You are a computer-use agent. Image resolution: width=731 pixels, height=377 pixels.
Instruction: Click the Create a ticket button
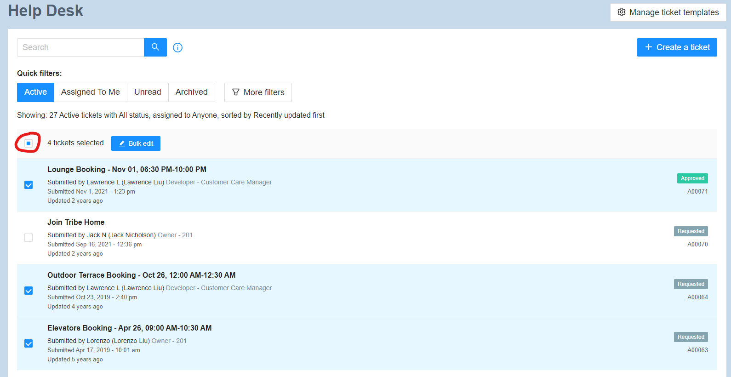(x=677, y=47)
